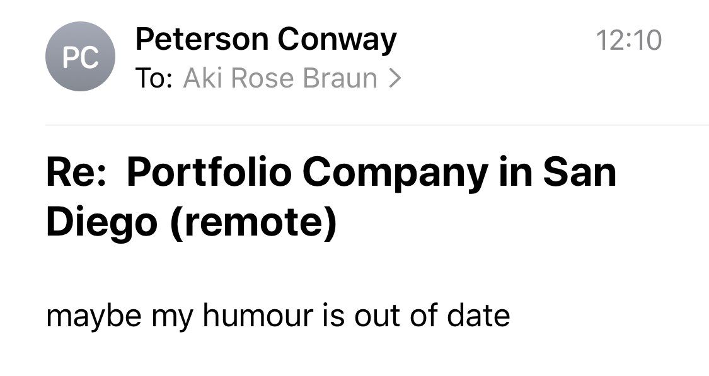The height and width of the screenshot is (376, 709).
Task: Click the 12:10 timestamp
Action: coord(628,41)
